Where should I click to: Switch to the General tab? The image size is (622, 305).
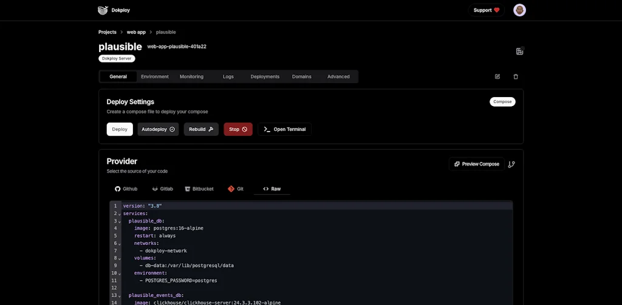point(118,76)
